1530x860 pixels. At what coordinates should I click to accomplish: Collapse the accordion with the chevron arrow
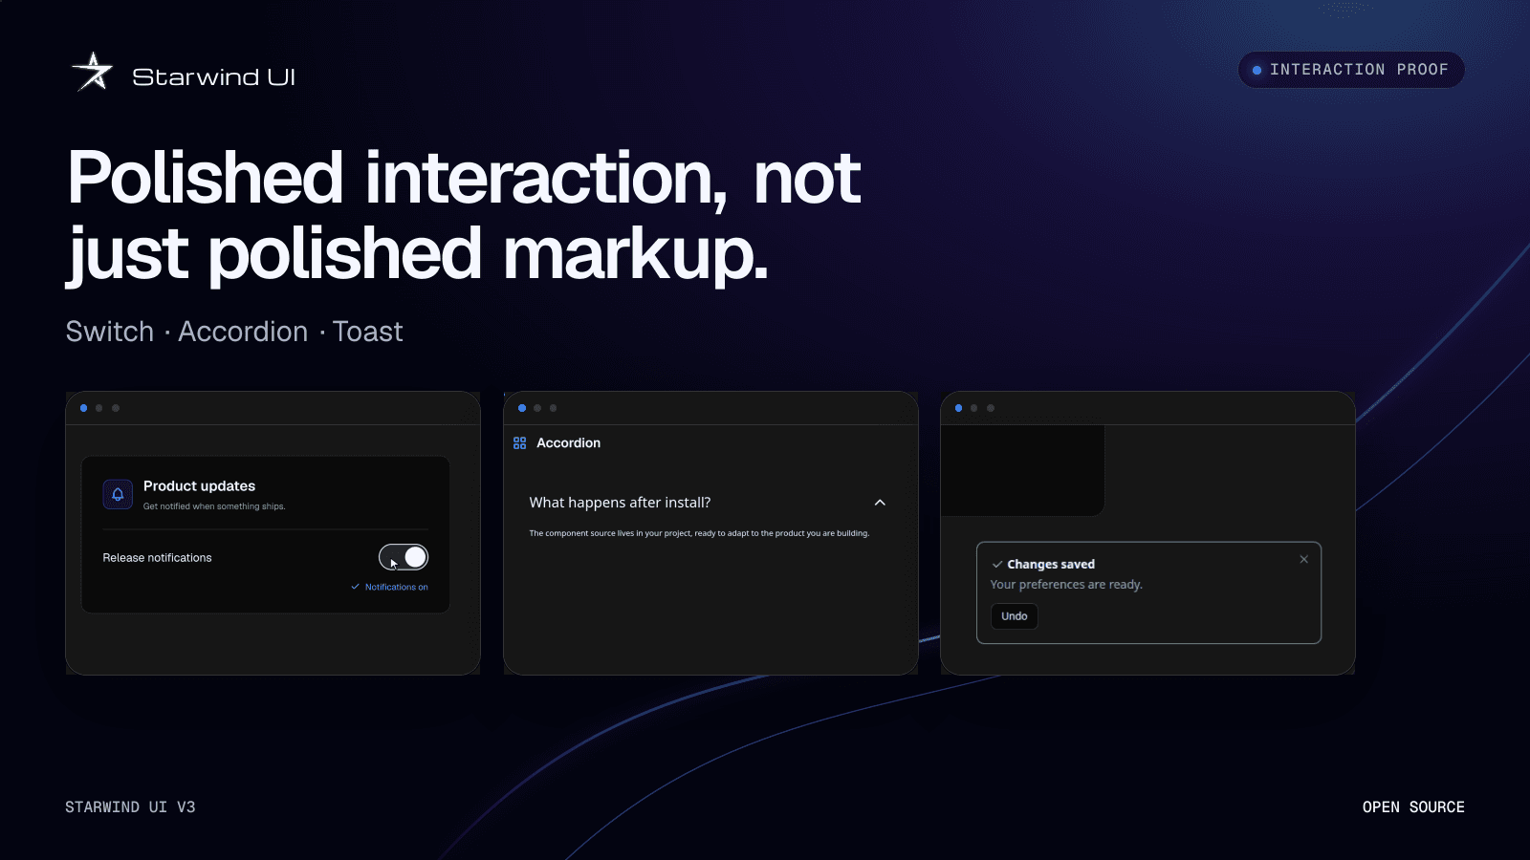[x=880, y=503]
